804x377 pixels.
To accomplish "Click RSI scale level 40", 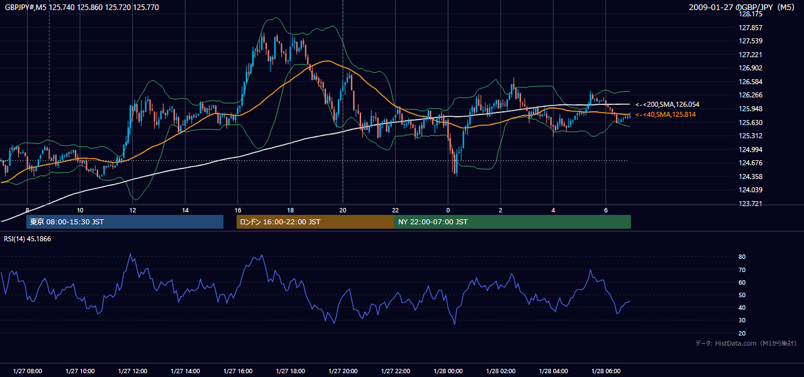I will 742,307.
